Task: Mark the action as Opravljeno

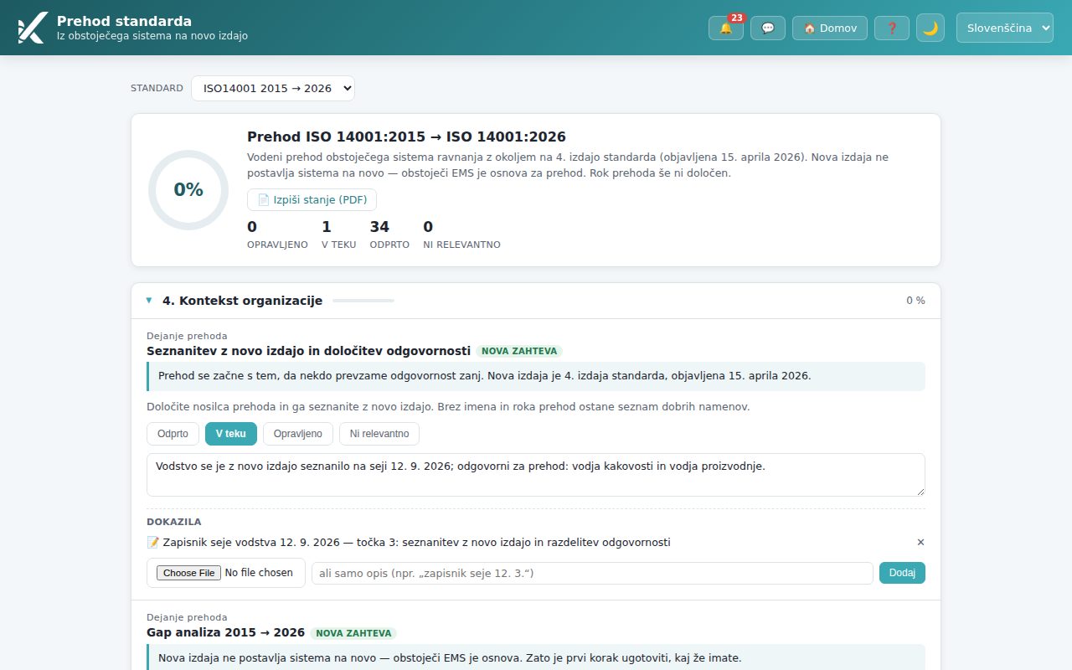Action: click(x=298, y=434)
